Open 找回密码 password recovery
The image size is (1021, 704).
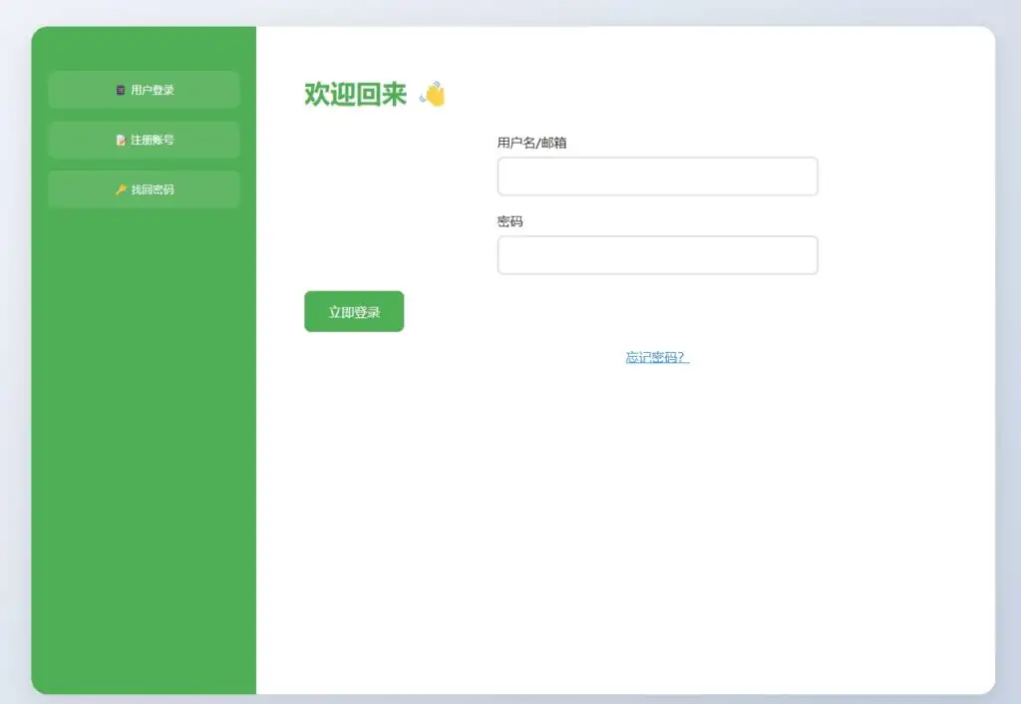point(144,189)
